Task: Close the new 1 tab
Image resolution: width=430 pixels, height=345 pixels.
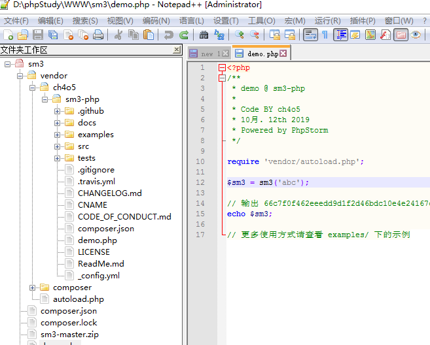Action: click(225, 54)
